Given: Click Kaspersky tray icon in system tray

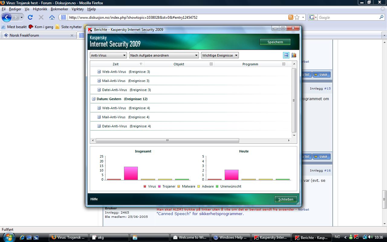Looking at the screenshot, I should pos(356,237).
